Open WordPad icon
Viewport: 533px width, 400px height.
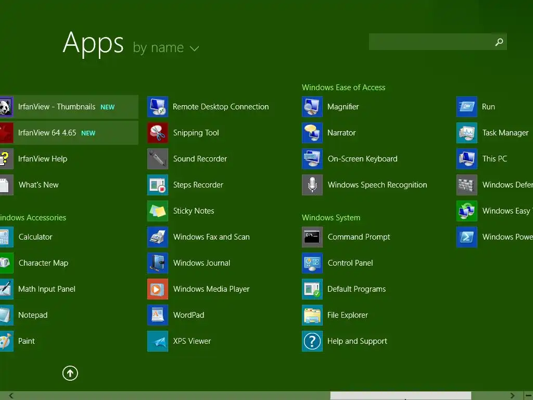[157, 315]
